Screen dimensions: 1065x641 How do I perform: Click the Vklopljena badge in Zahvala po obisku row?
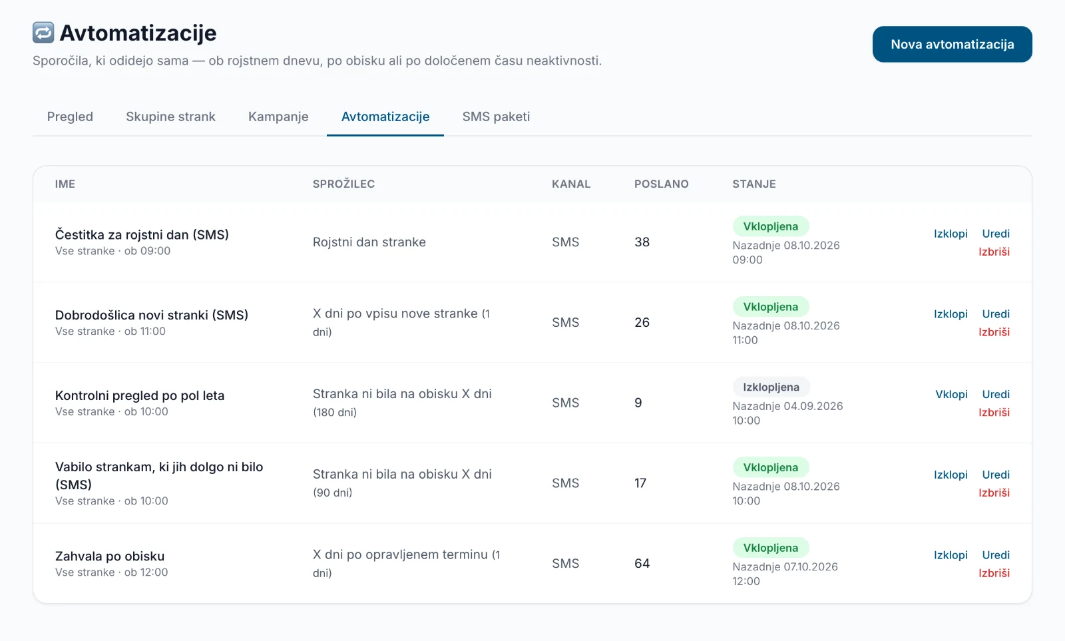pos(771,548)
